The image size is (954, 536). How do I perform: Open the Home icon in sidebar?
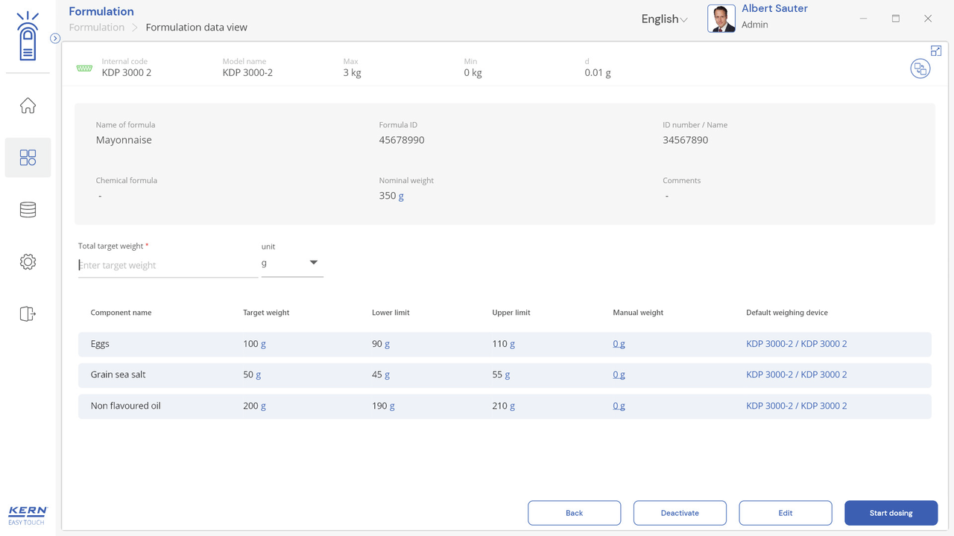click(x=28, y=106)
